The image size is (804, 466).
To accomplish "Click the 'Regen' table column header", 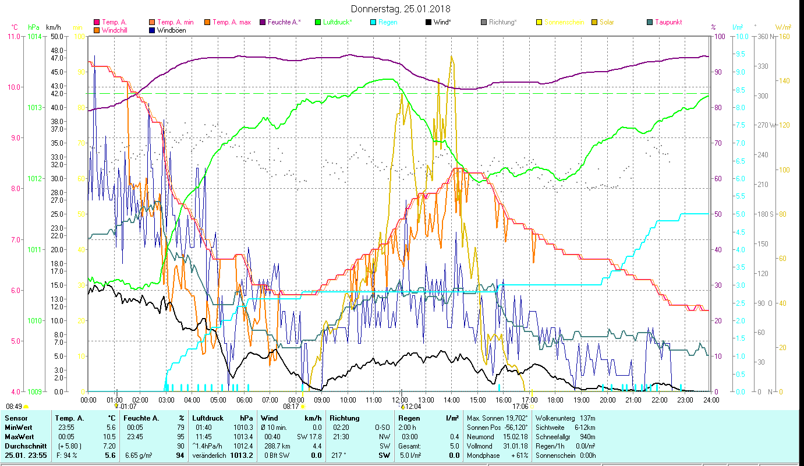I will click(x=409, y=418).
